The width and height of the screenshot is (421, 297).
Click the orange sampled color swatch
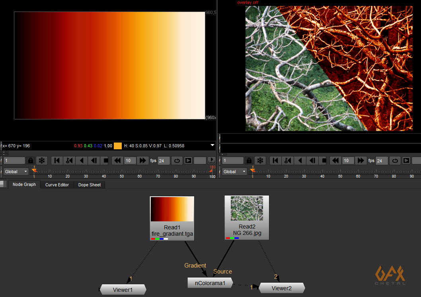118,146
